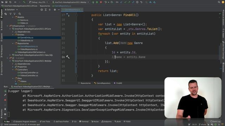Image resolution: width=225 pixels, height=126 pixels.
Task: Collapse the Repositories folder arrow in tree
Action: [13, 43]
